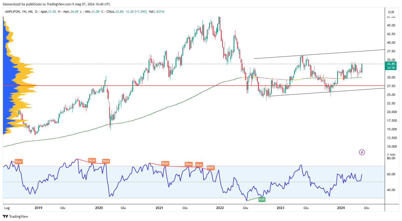This screenshot has width=402, height=221.
Task: Click the 2024 time axis label
Action: 341,208
